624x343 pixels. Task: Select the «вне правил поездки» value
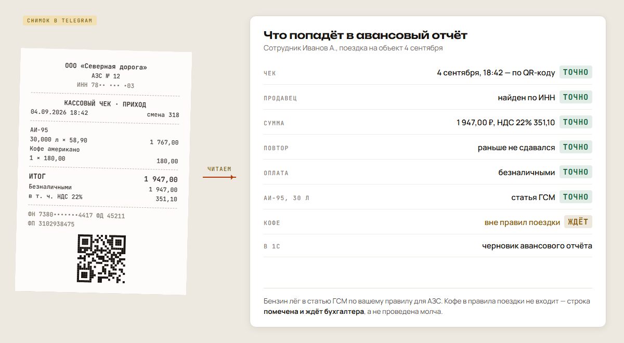point(522,222)
